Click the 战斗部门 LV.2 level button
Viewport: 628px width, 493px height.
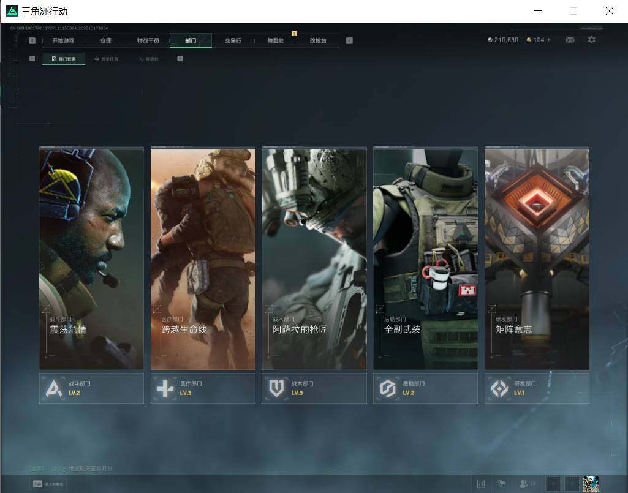91,388
